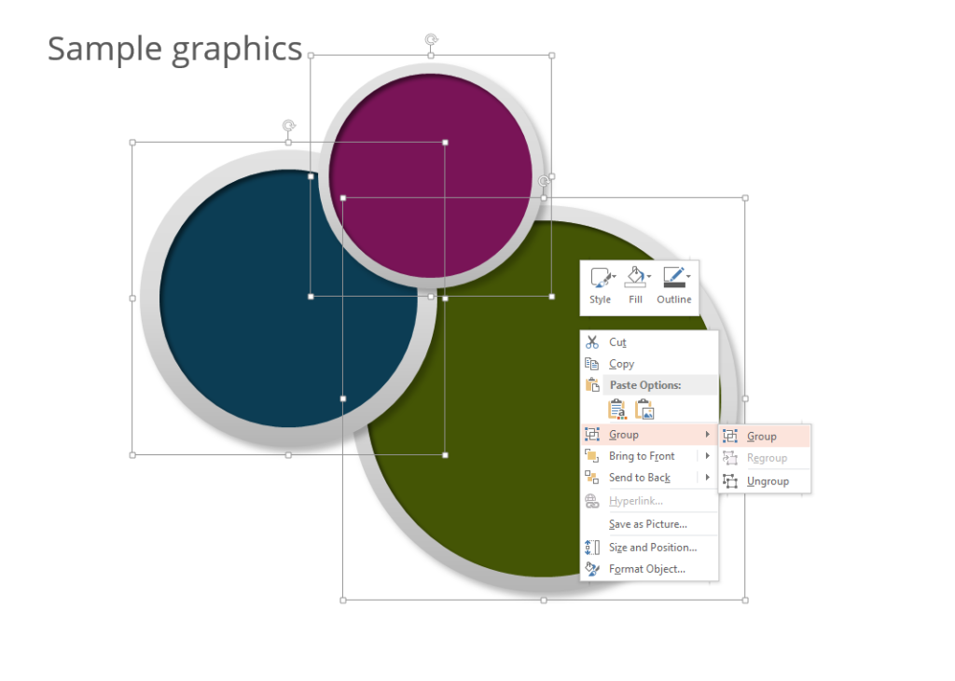This screenshot has width=955, height=681.
Task: Click the Size and Position icon
Action: pyautogui.click(x=591, y=548)
